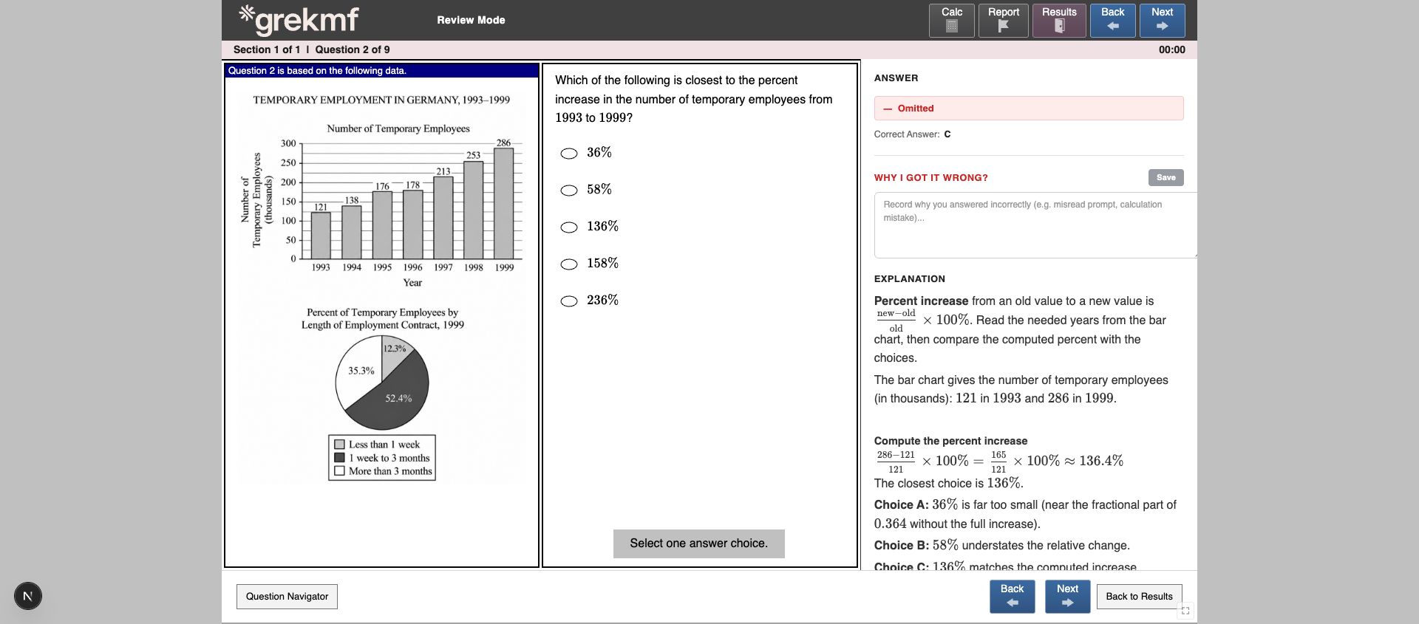
Task: Click 'Correct Answer: C' text
Action: (x=912, y=134)
